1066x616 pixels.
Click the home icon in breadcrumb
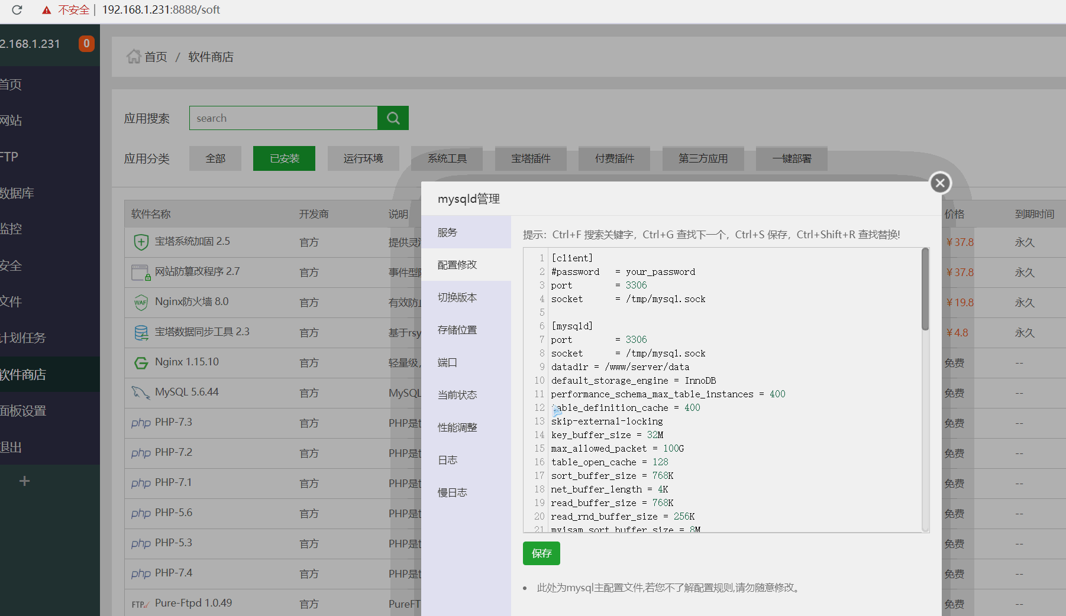pyautogui.click(x=134, y=56)
